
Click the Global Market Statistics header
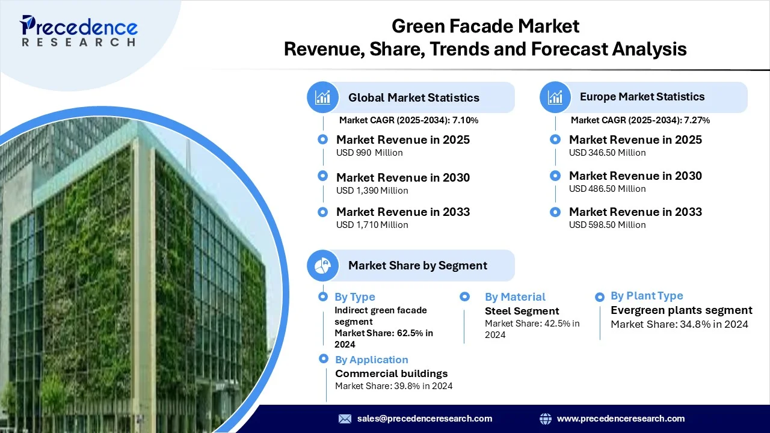tap(413, 97)
